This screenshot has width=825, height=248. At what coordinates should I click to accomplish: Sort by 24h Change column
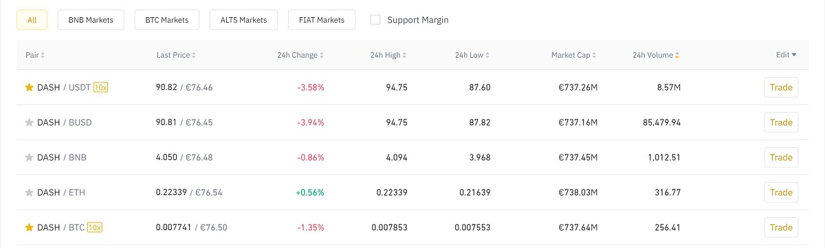(x=300, y=55)
